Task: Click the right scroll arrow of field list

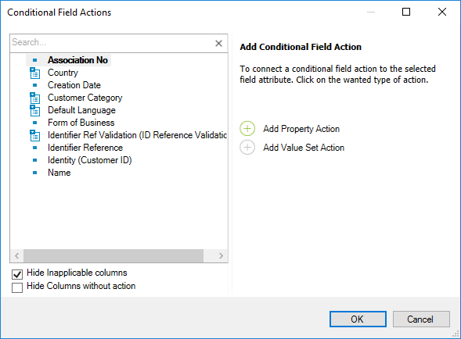Action: click(x=221, y=255)
